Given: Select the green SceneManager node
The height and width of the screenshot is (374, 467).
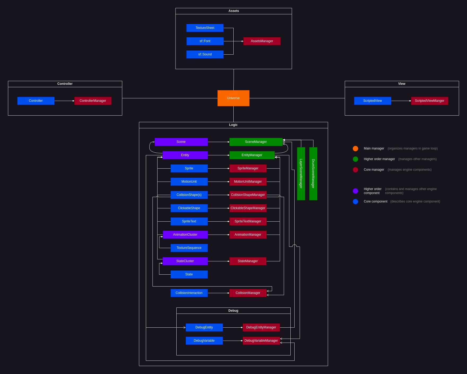Looking at the screenshot, I should coord(256,142).
